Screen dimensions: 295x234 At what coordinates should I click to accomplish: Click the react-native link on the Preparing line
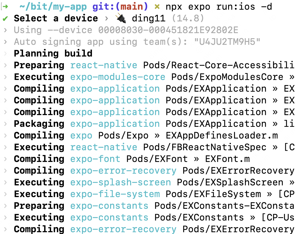[103, 65]
